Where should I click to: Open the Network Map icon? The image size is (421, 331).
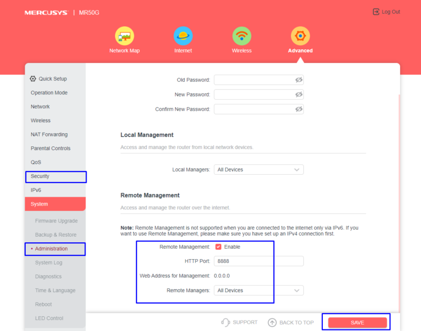124,36
